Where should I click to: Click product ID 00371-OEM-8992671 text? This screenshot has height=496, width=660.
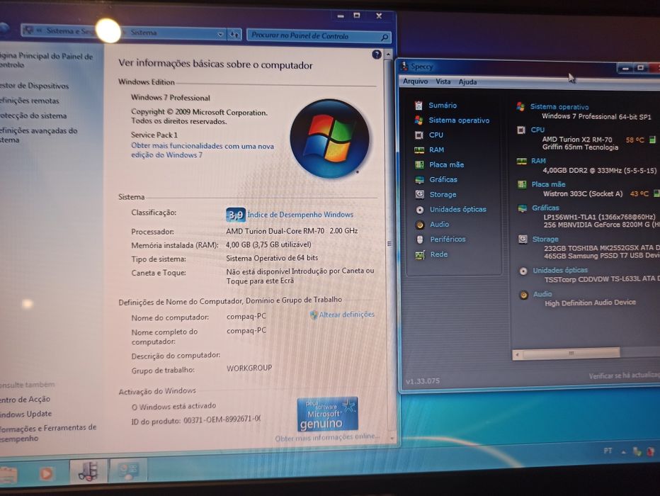pyautogui.click(x=222, y=419)
